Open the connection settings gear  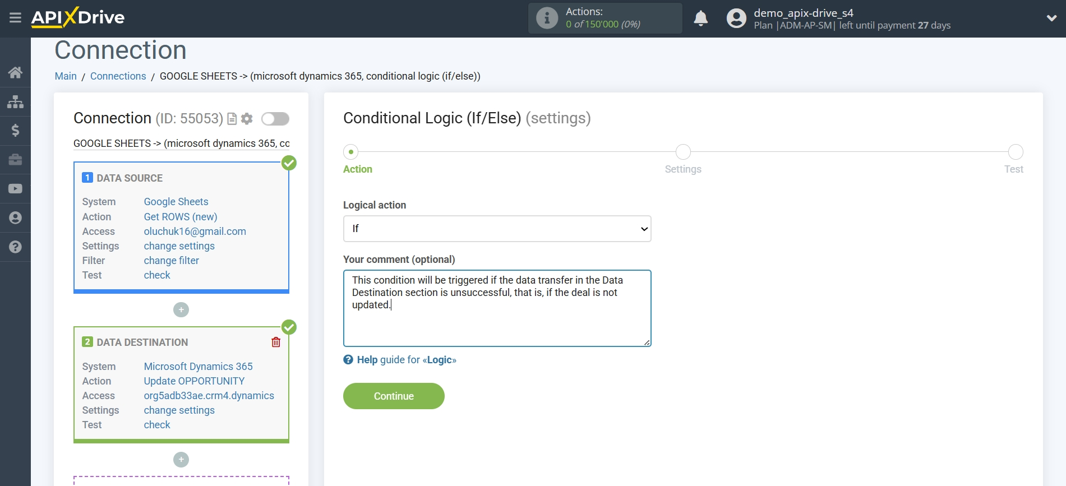coord(247,119)
